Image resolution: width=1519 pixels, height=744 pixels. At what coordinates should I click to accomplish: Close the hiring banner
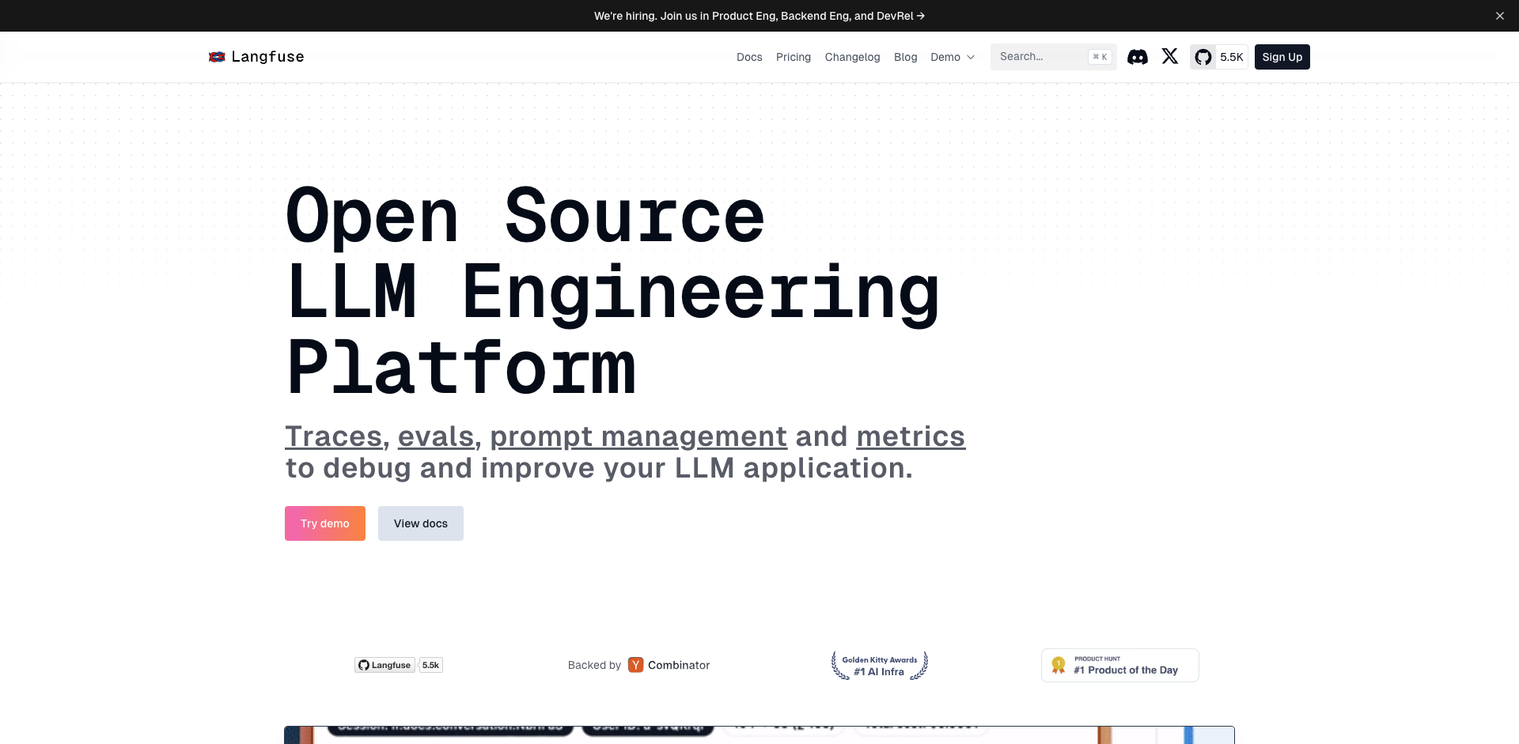pyautogui.click(x=1500, y=16)
